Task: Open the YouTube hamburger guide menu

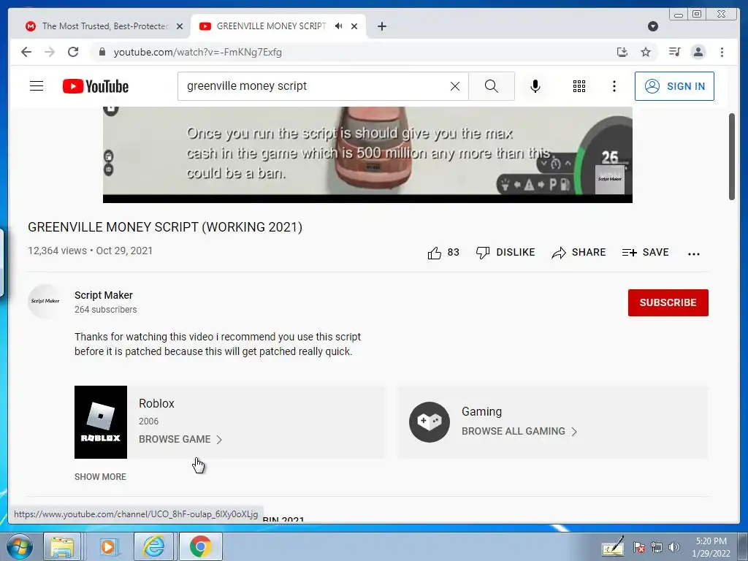Action: pyautogui.click(x=37, y=86)
